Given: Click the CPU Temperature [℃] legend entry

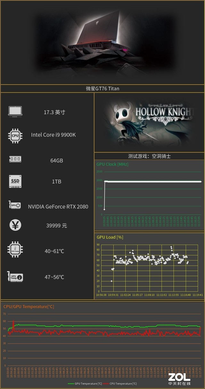Looking at the screenshot, I should click(119, 384).
